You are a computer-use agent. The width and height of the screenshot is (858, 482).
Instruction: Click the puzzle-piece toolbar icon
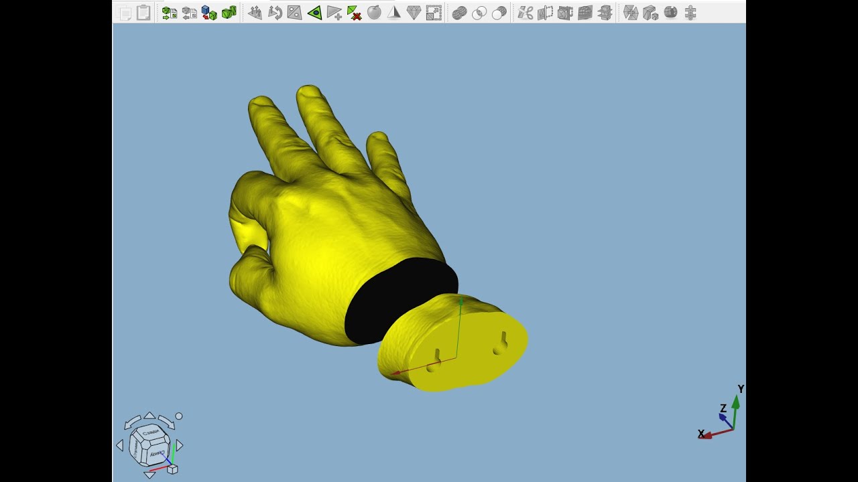tap(690, 13)
